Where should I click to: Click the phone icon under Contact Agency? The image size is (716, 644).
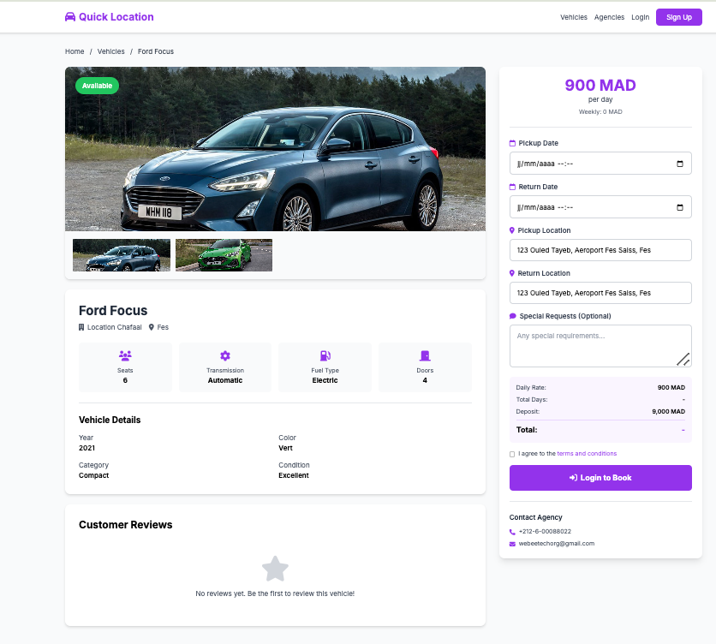tap(512, 532)
